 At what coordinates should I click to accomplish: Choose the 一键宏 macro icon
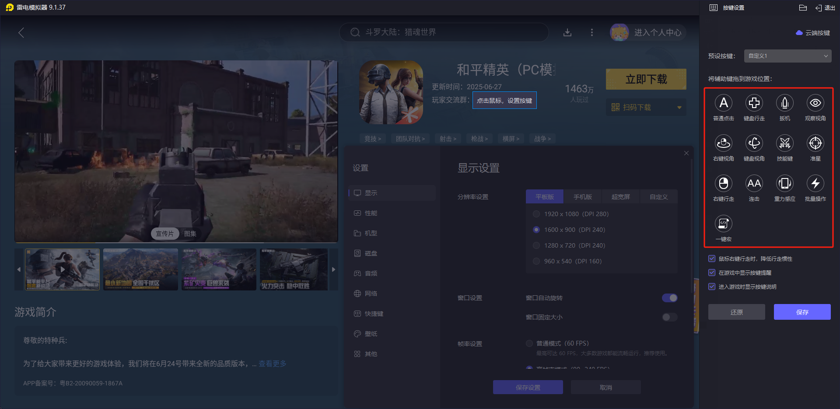[x=723, y=224]
